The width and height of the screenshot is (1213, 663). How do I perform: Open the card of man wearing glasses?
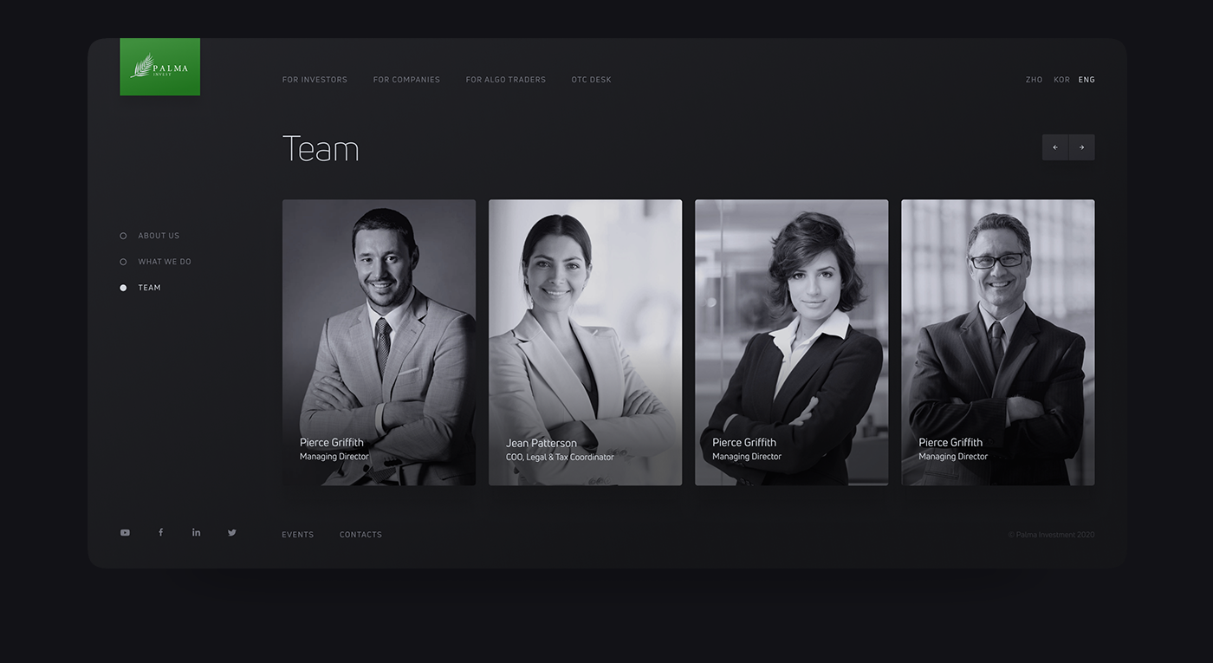[997, 342]
